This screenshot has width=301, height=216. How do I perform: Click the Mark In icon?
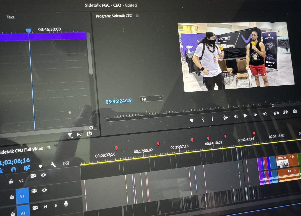pos(203,120)
